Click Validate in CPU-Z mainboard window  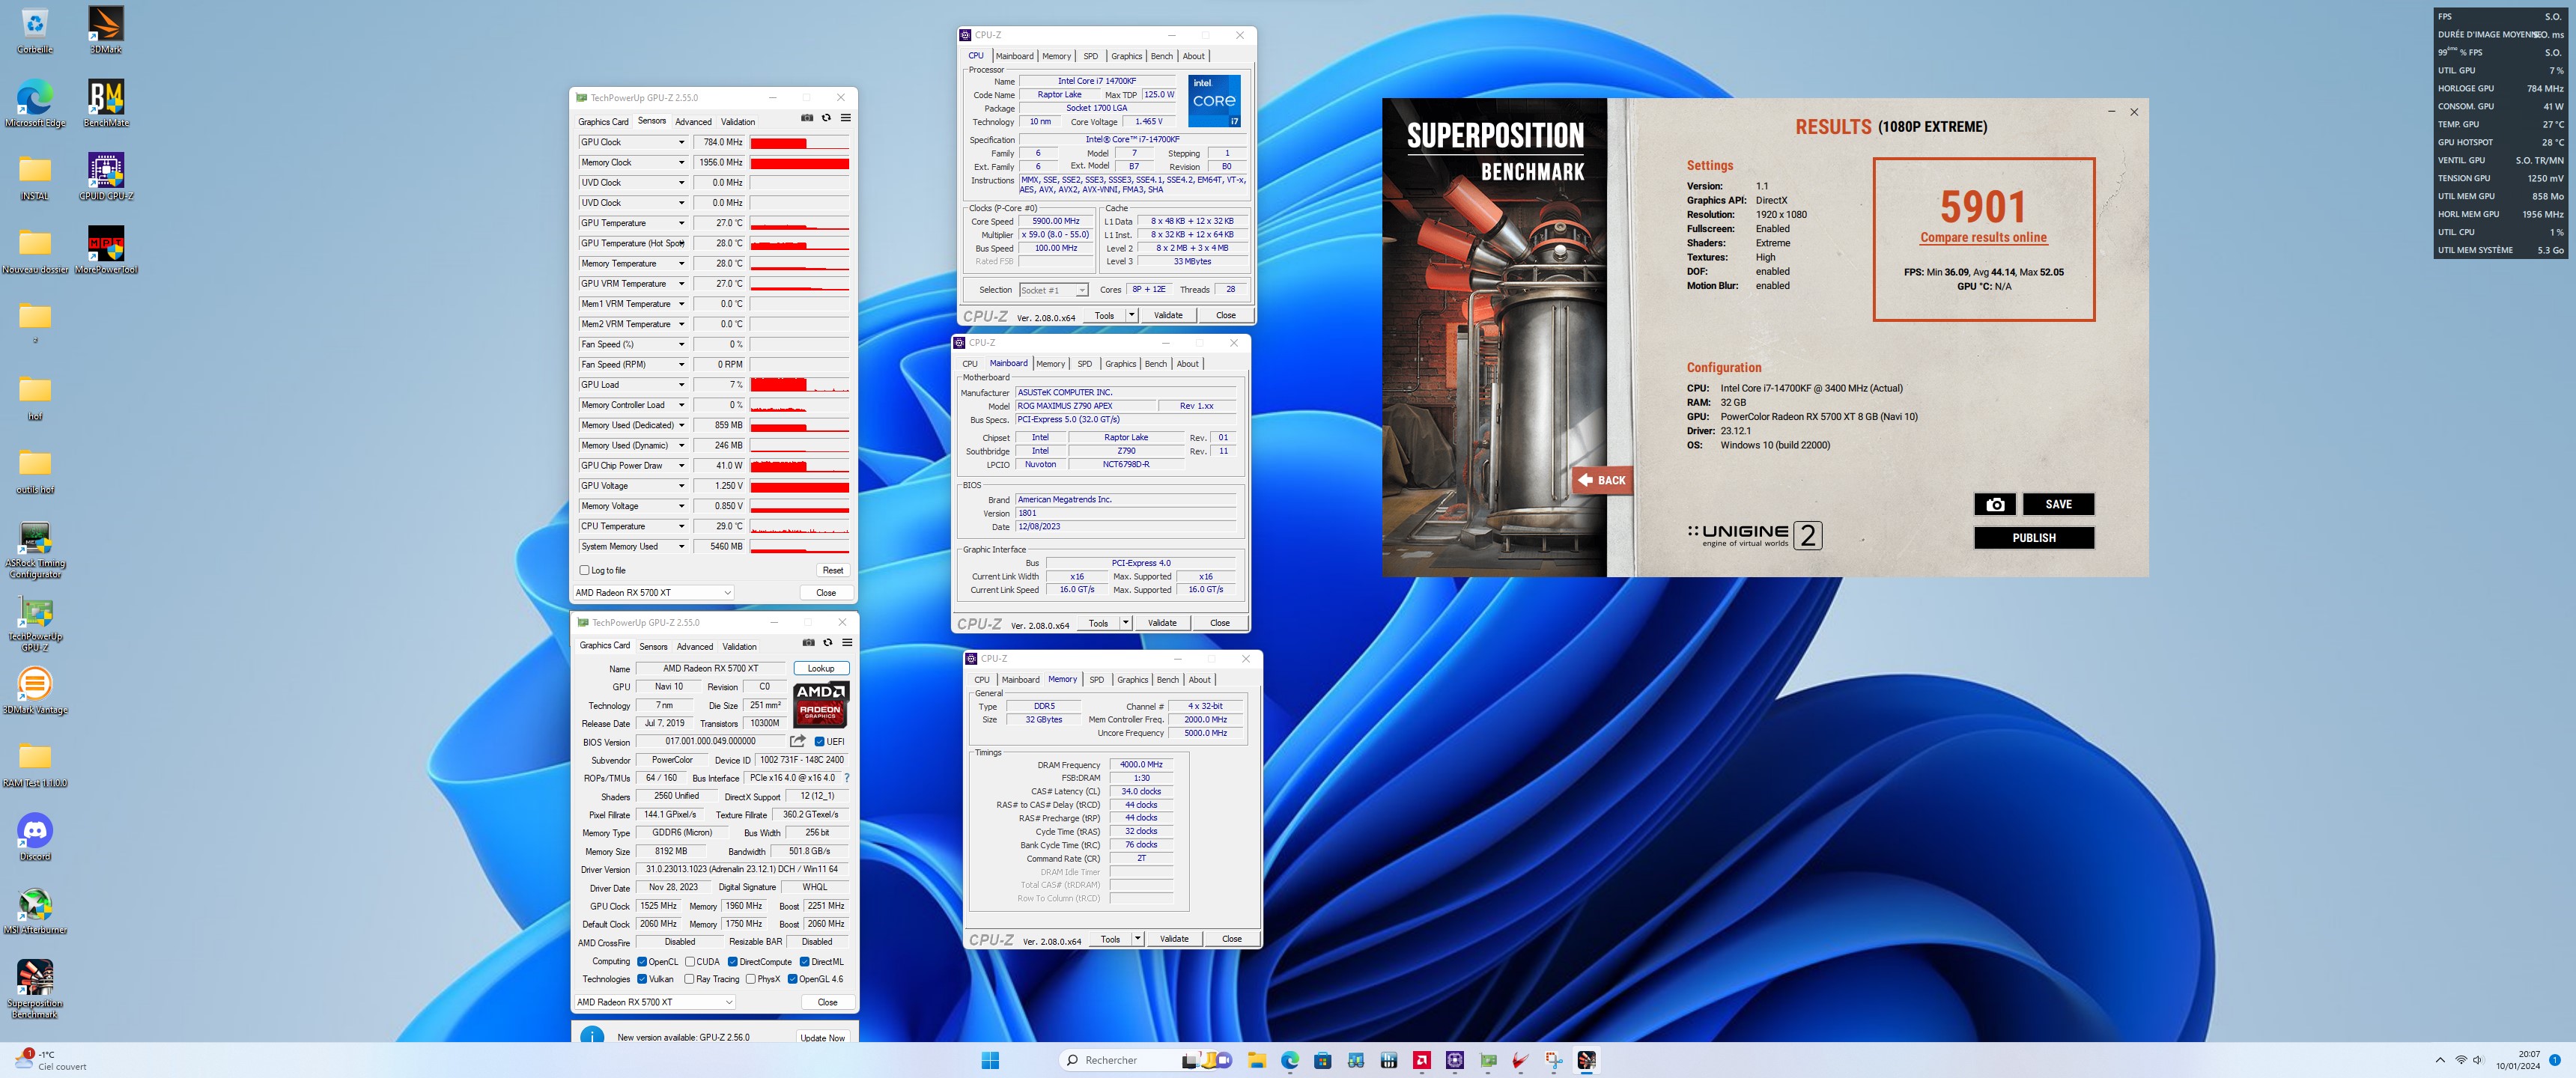1162,623
